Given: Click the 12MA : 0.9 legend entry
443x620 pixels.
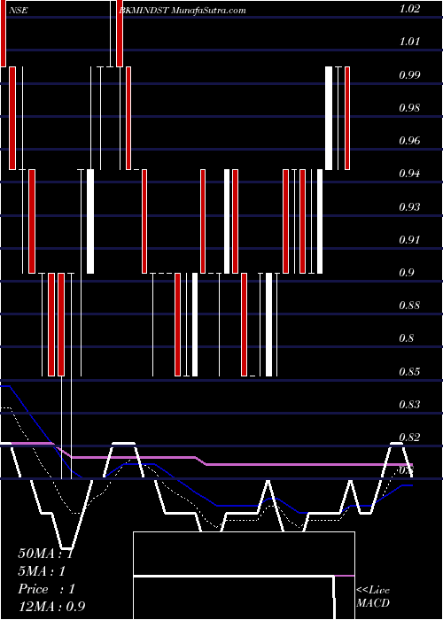Looking at the screenshot, I should (x=51, y=607).
